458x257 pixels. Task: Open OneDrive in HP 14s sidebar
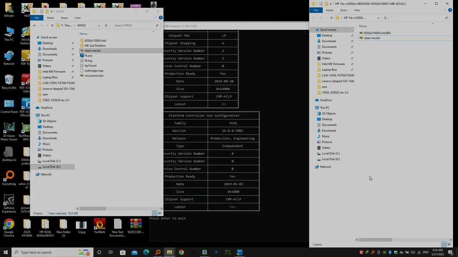(x=326, y=100)
